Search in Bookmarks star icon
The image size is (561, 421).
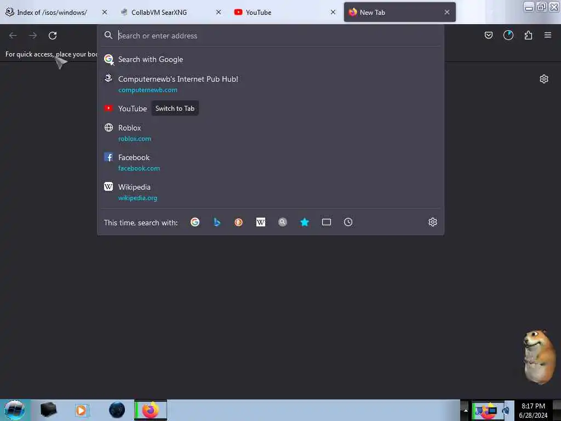(x=305, y=223)
